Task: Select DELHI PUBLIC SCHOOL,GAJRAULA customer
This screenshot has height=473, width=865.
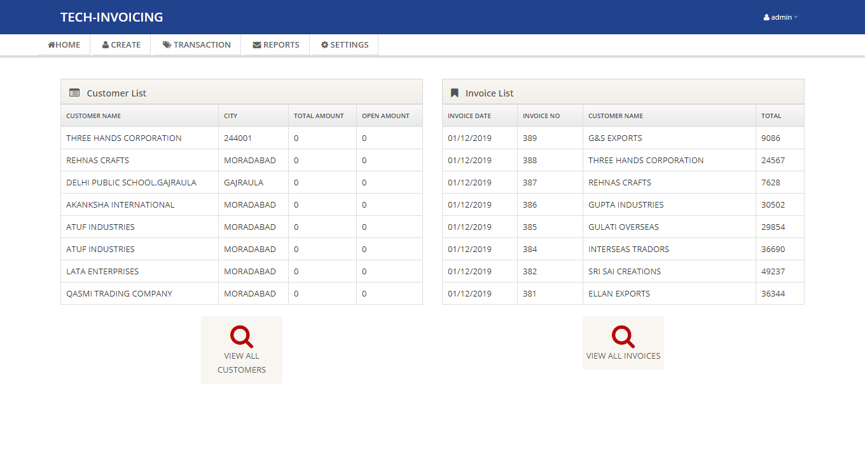Action: coord(131,182)
